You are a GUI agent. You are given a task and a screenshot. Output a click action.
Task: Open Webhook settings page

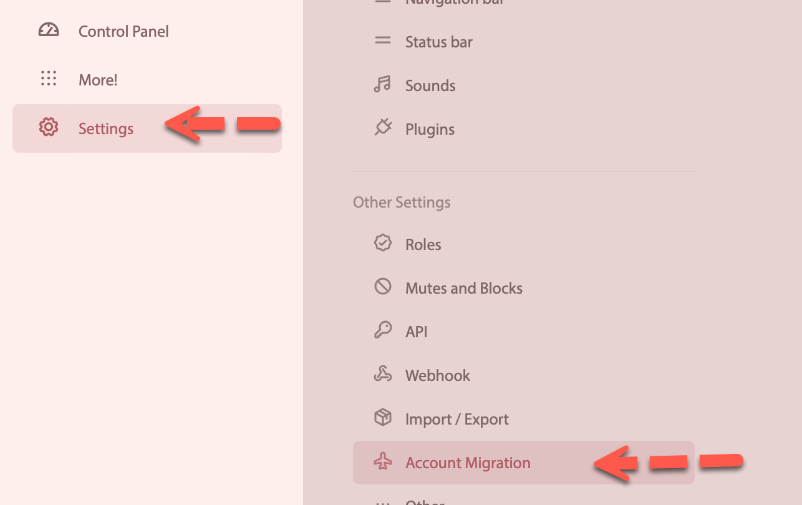[x=524, y=375]
